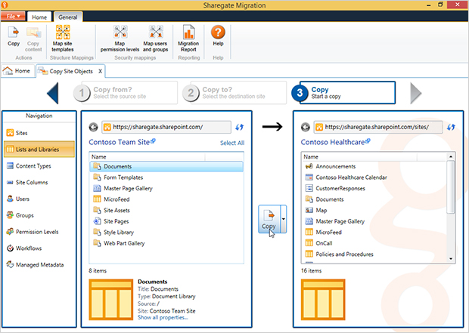Click the orange Help question mark icon
469x333 pixels.
pyautogui.click(x=218, y=32)
